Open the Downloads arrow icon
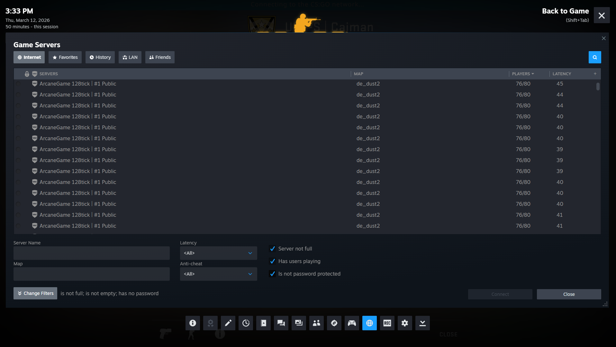 (x=422, y=323)
